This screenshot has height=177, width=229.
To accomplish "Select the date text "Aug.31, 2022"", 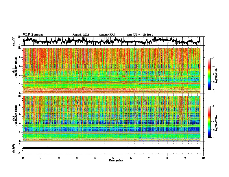I will pos(81,35).
